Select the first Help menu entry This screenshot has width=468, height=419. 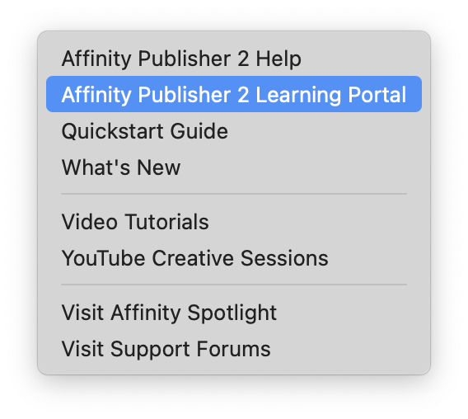tap(234, 59)
